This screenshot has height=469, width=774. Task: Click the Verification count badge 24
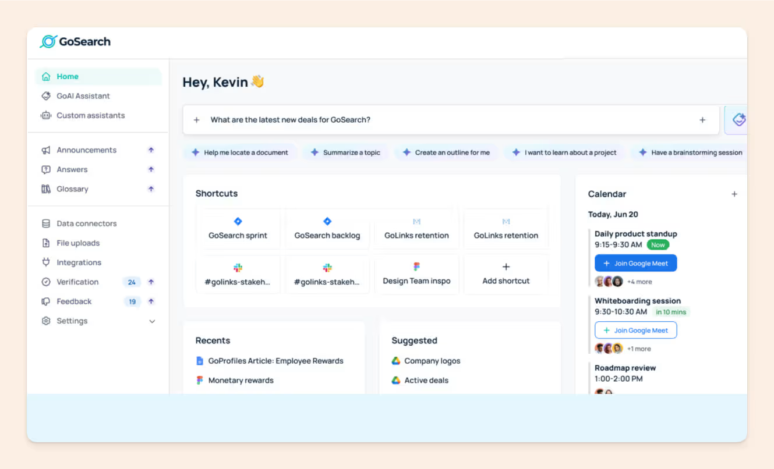click(x=132, y=282)
